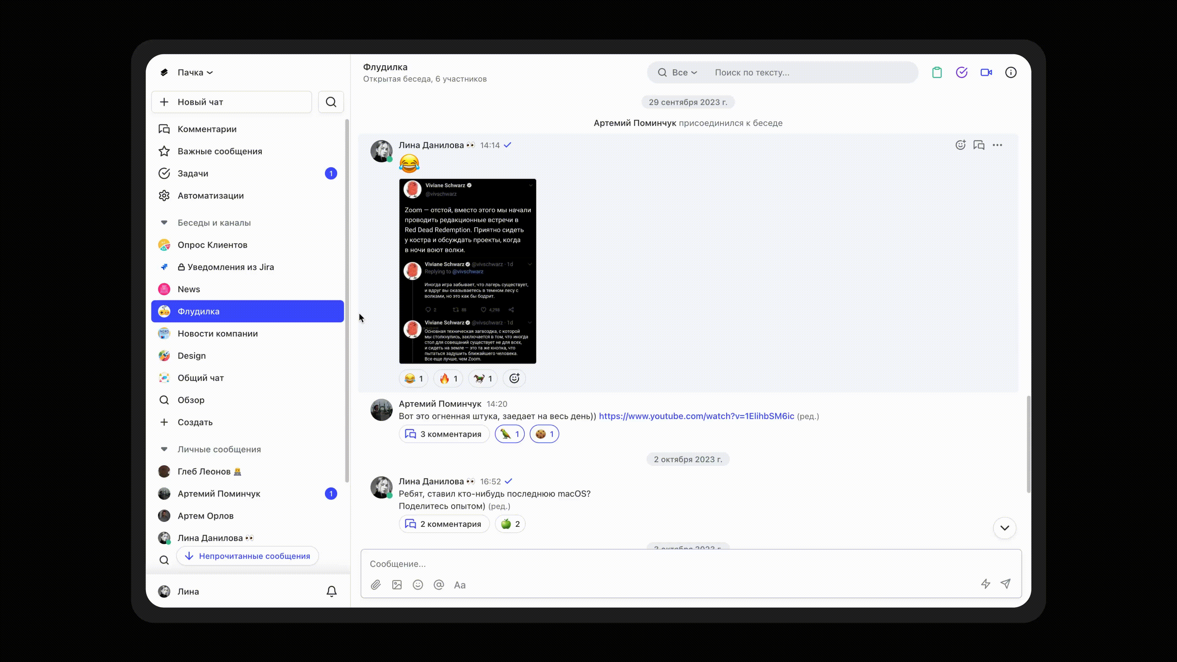Open the emoji picker in the composer
The width and height of the screenshot is (1177, 662).
[417, 585]
